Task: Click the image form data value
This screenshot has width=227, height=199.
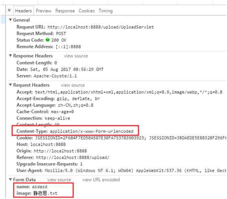Action: tap(45, 193)
